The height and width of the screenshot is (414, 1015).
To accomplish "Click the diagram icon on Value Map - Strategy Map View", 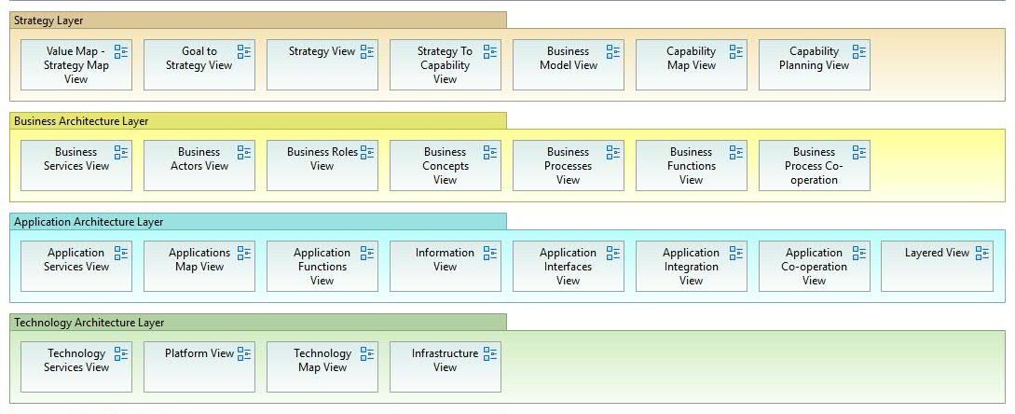I will 121,52.
